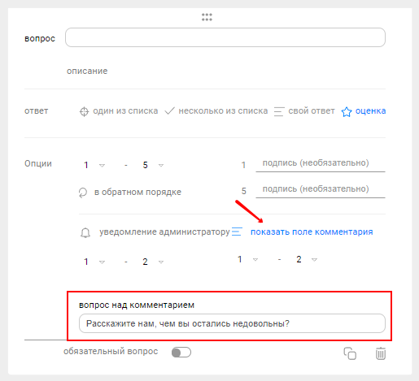Click the star icon beside оценка

(347, 111)
